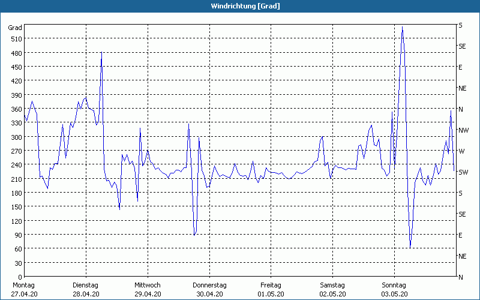Click the 270 degree axis label
Image resolution: width=480 pixels, height=300 pixels.
[x=16, y=151]
